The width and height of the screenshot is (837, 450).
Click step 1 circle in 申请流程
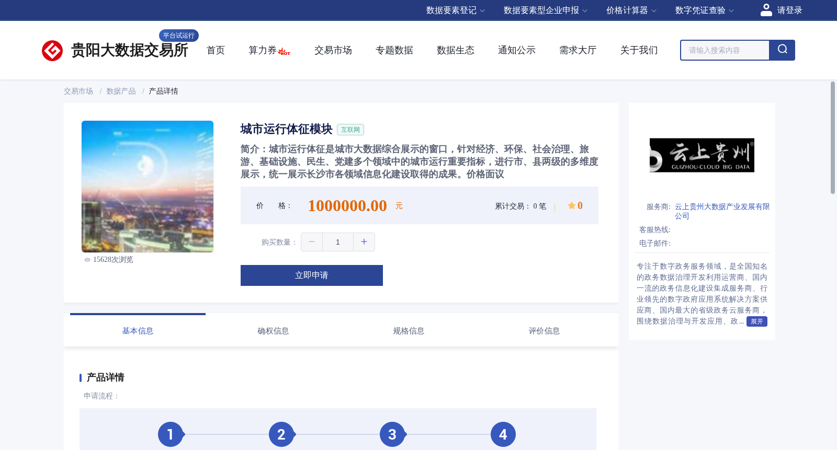(x=171, y=434)
